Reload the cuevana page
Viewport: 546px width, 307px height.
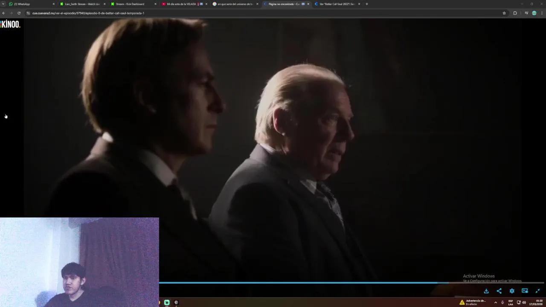pos(19,13)
